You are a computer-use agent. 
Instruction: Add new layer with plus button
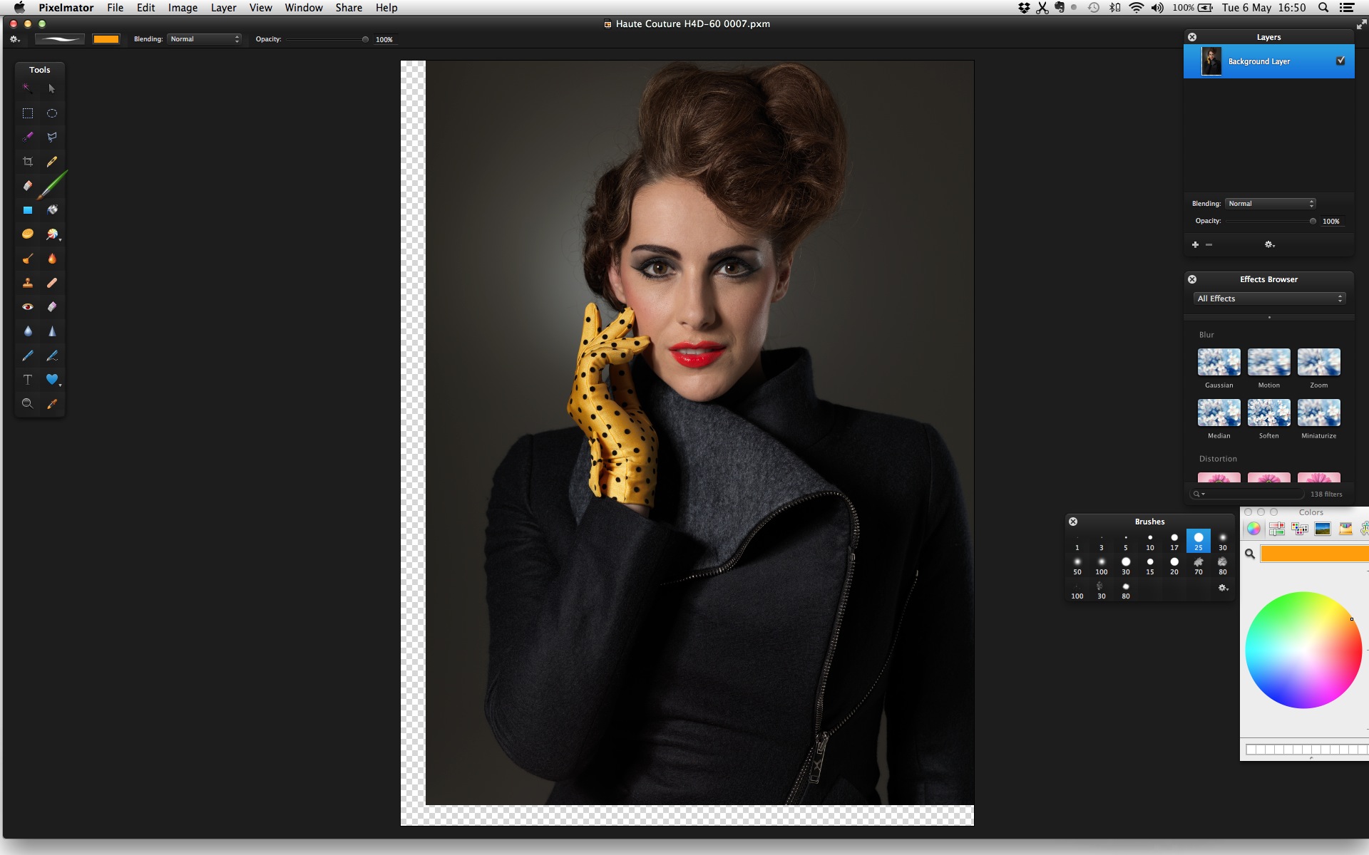pyautogui.click(x=1196, y=244)
